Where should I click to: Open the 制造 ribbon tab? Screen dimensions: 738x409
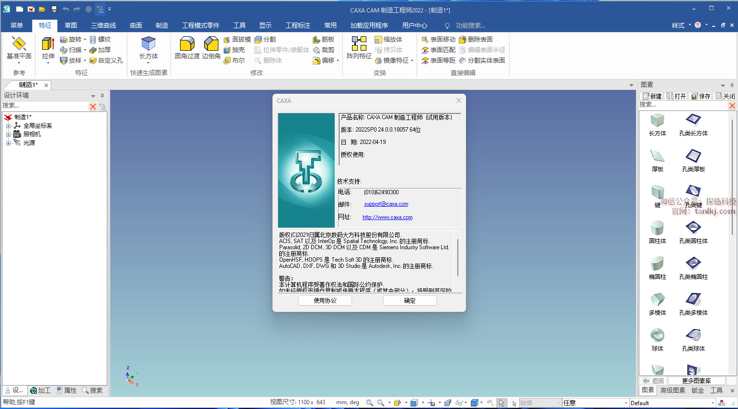(x=162, y=25)
